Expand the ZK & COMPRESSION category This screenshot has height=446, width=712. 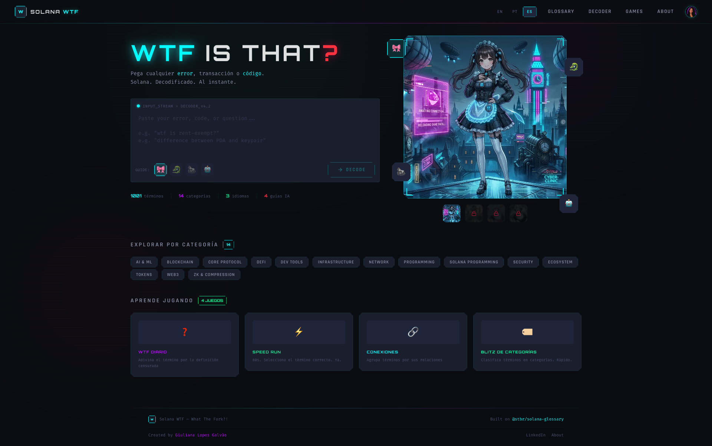click(214, 274)
